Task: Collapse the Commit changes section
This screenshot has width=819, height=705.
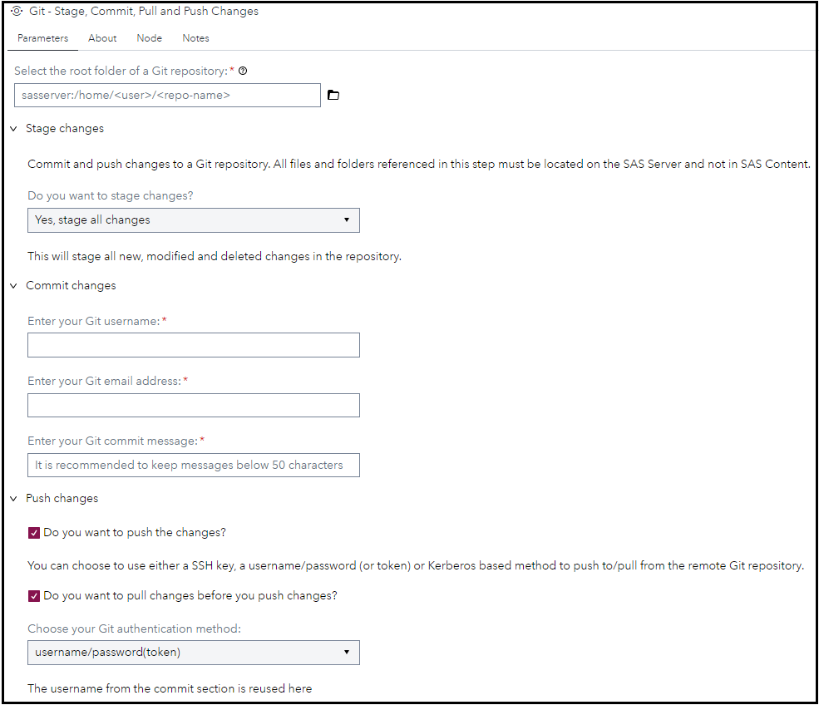Action: pos(13,286)
